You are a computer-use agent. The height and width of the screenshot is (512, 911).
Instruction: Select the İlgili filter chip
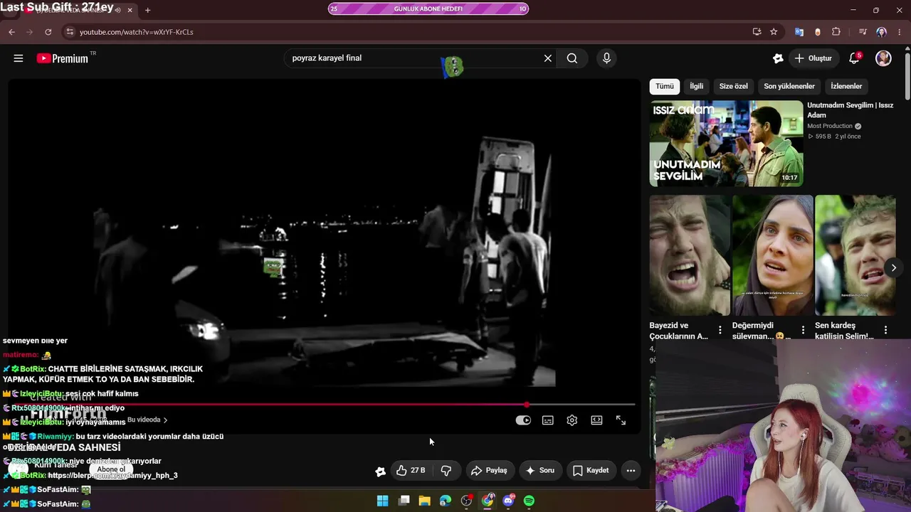697,86
